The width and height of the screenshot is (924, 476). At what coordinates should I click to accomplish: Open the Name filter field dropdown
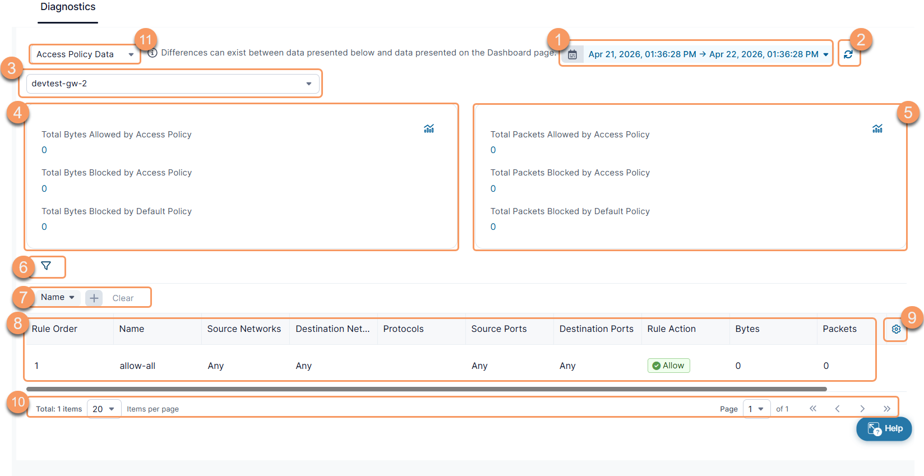tap(58, 297)
